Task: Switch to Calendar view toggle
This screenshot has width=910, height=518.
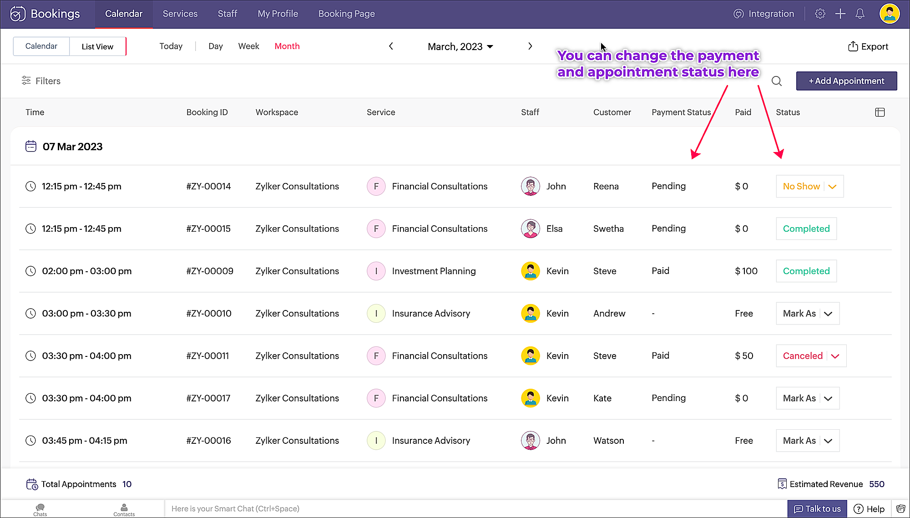Action: 41,46
